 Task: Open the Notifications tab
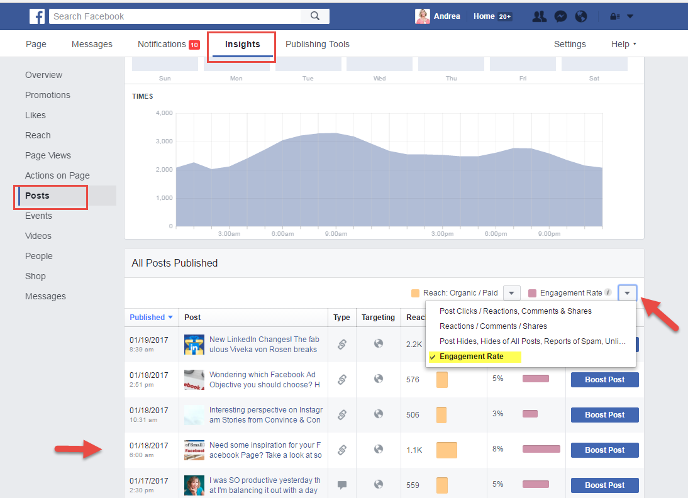169,44
